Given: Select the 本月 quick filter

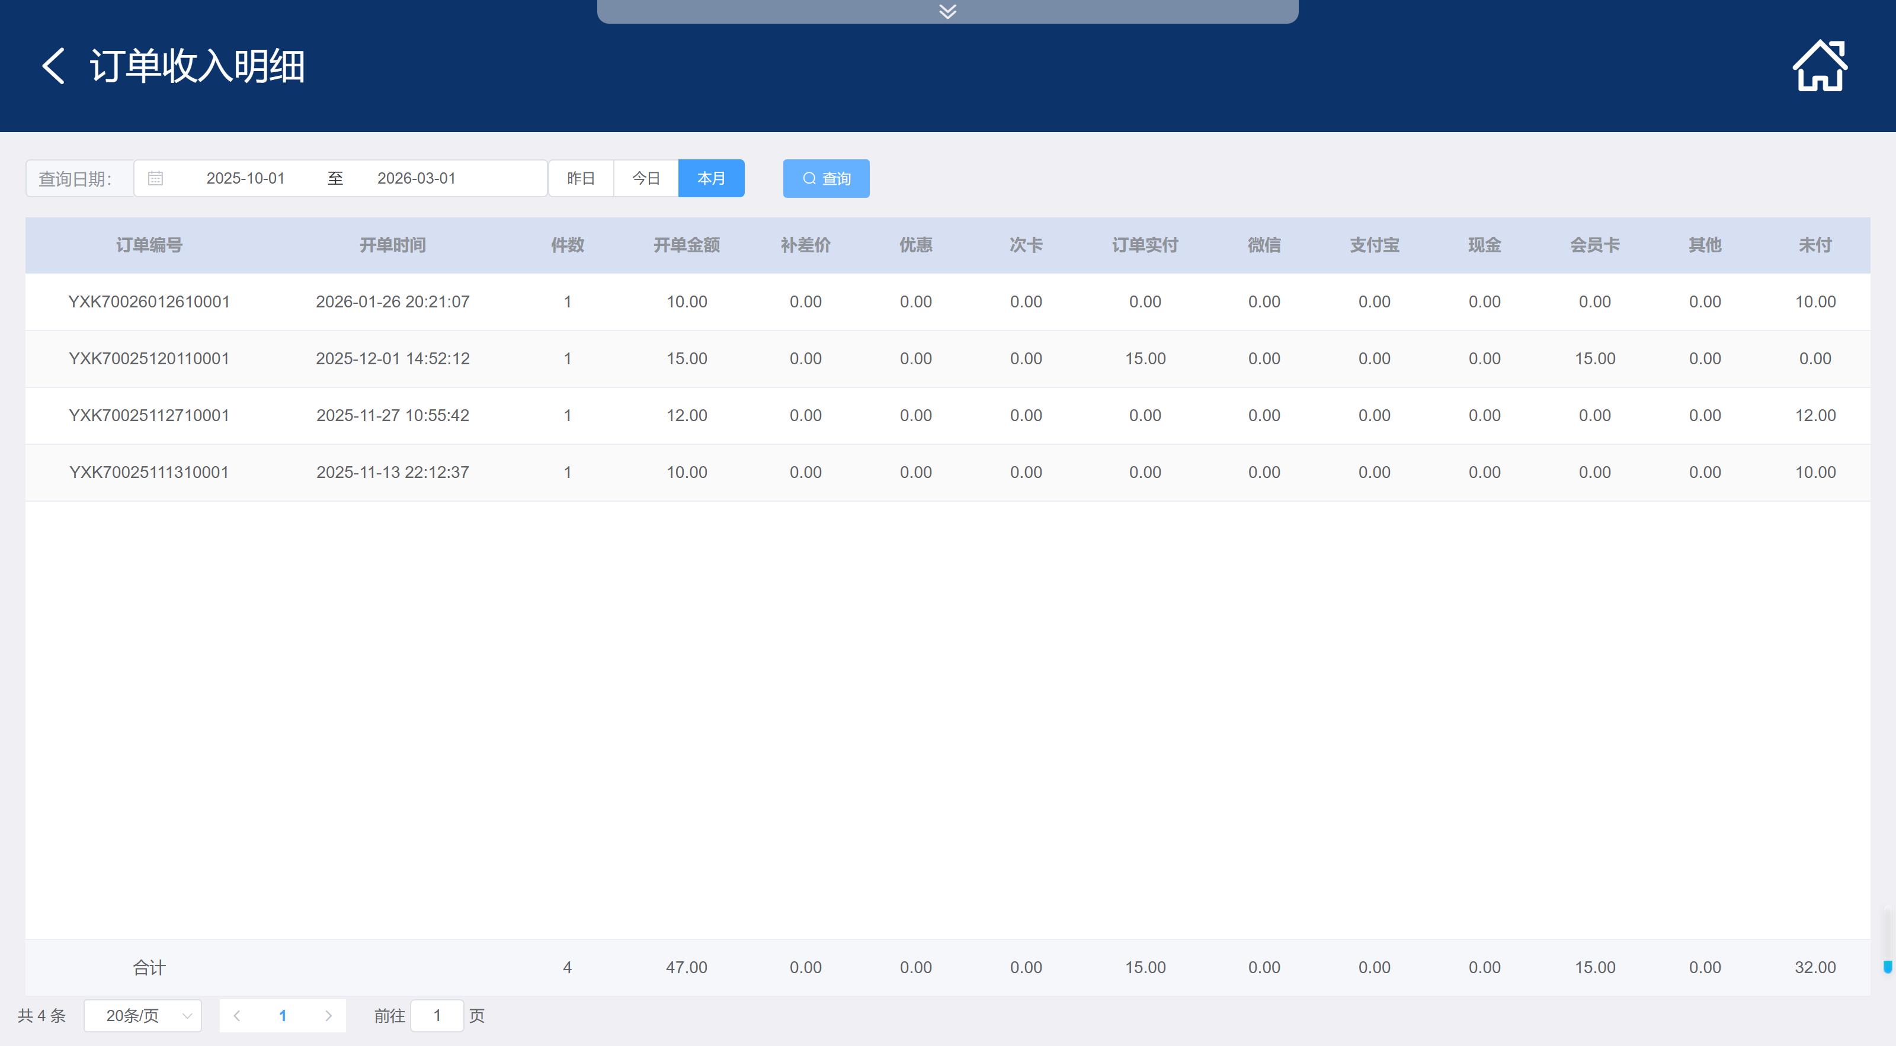Looking at the screenshot, I should [711, 178].
